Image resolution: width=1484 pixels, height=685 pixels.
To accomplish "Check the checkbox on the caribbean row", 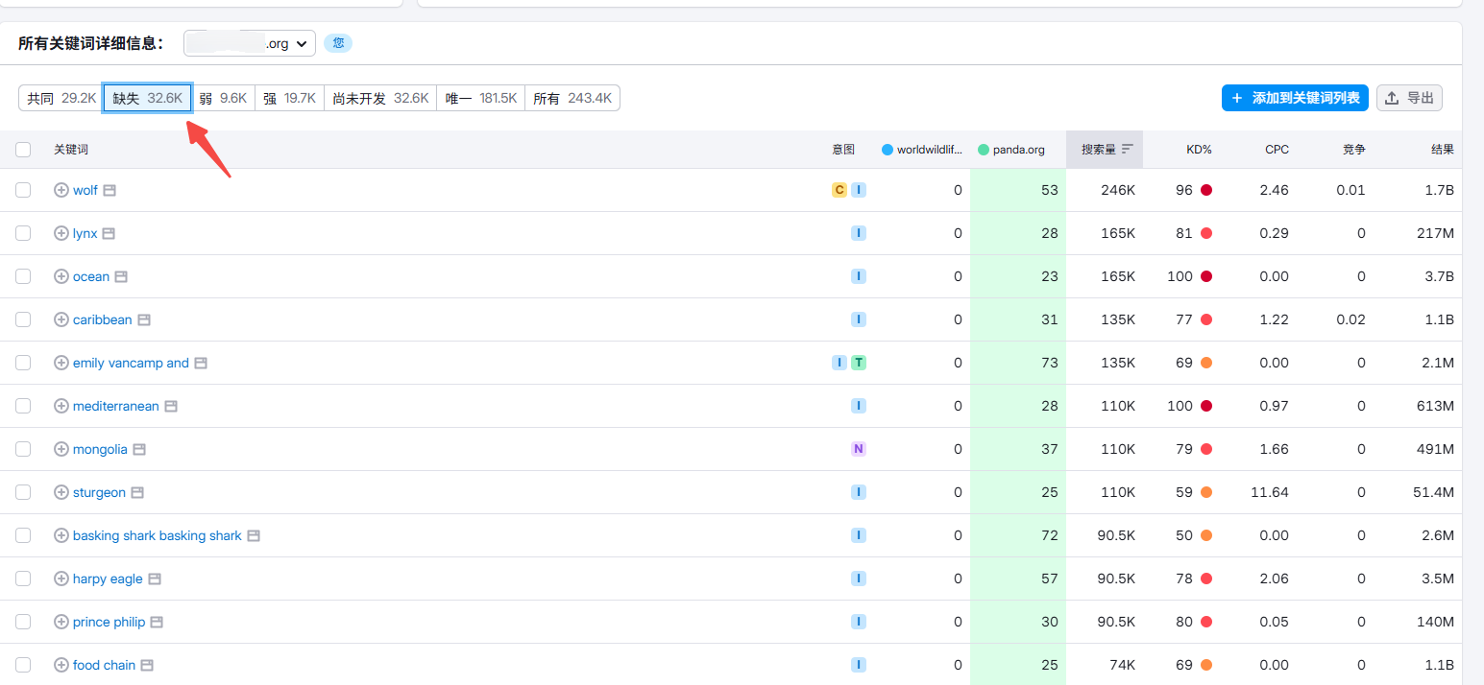I will tap(23, 319).
